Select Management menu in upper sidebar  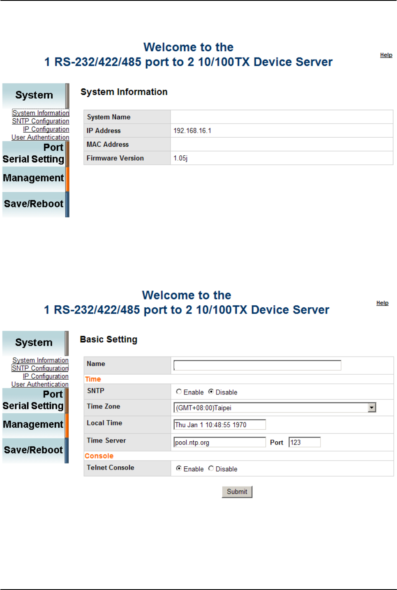[x=36, y=178]
